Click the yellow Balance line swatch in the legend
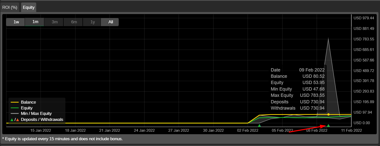Screen dimensions: 380x146 pyautogui.click(x=15, y=102)
